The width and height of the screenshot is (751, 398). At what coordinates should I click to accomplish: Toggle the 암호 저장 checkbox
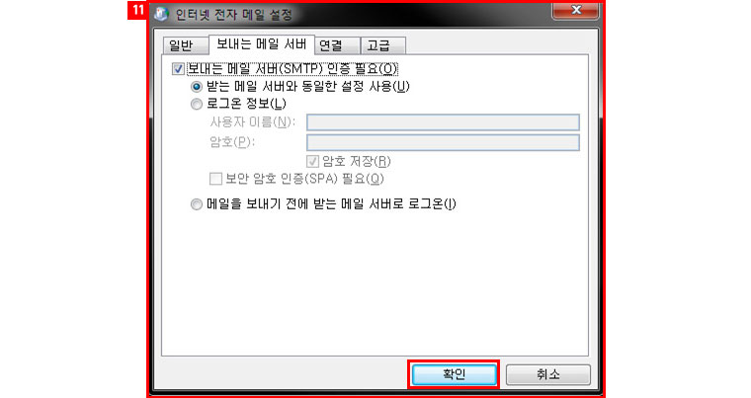click(313, 161)
